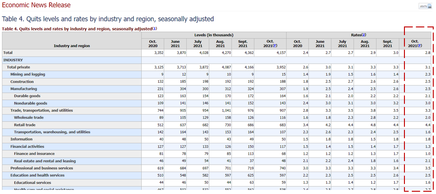Click the (P) preliminary footnote under Levels Oct. 2021
The width and height of the screenshot is (436, 194).
(x=274, y=46)
